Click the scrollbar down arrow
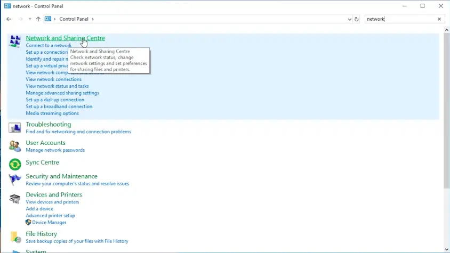450x253 pixels. [x=447, y=250]
